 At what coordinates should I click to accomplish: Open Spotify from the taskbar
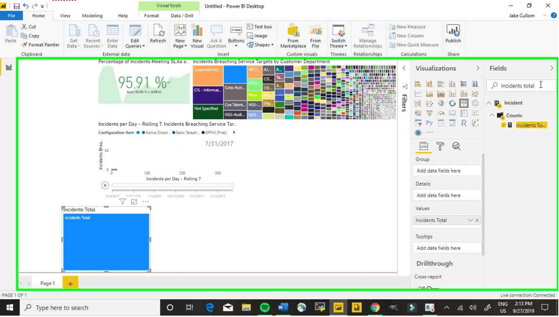tap(264, 307)
